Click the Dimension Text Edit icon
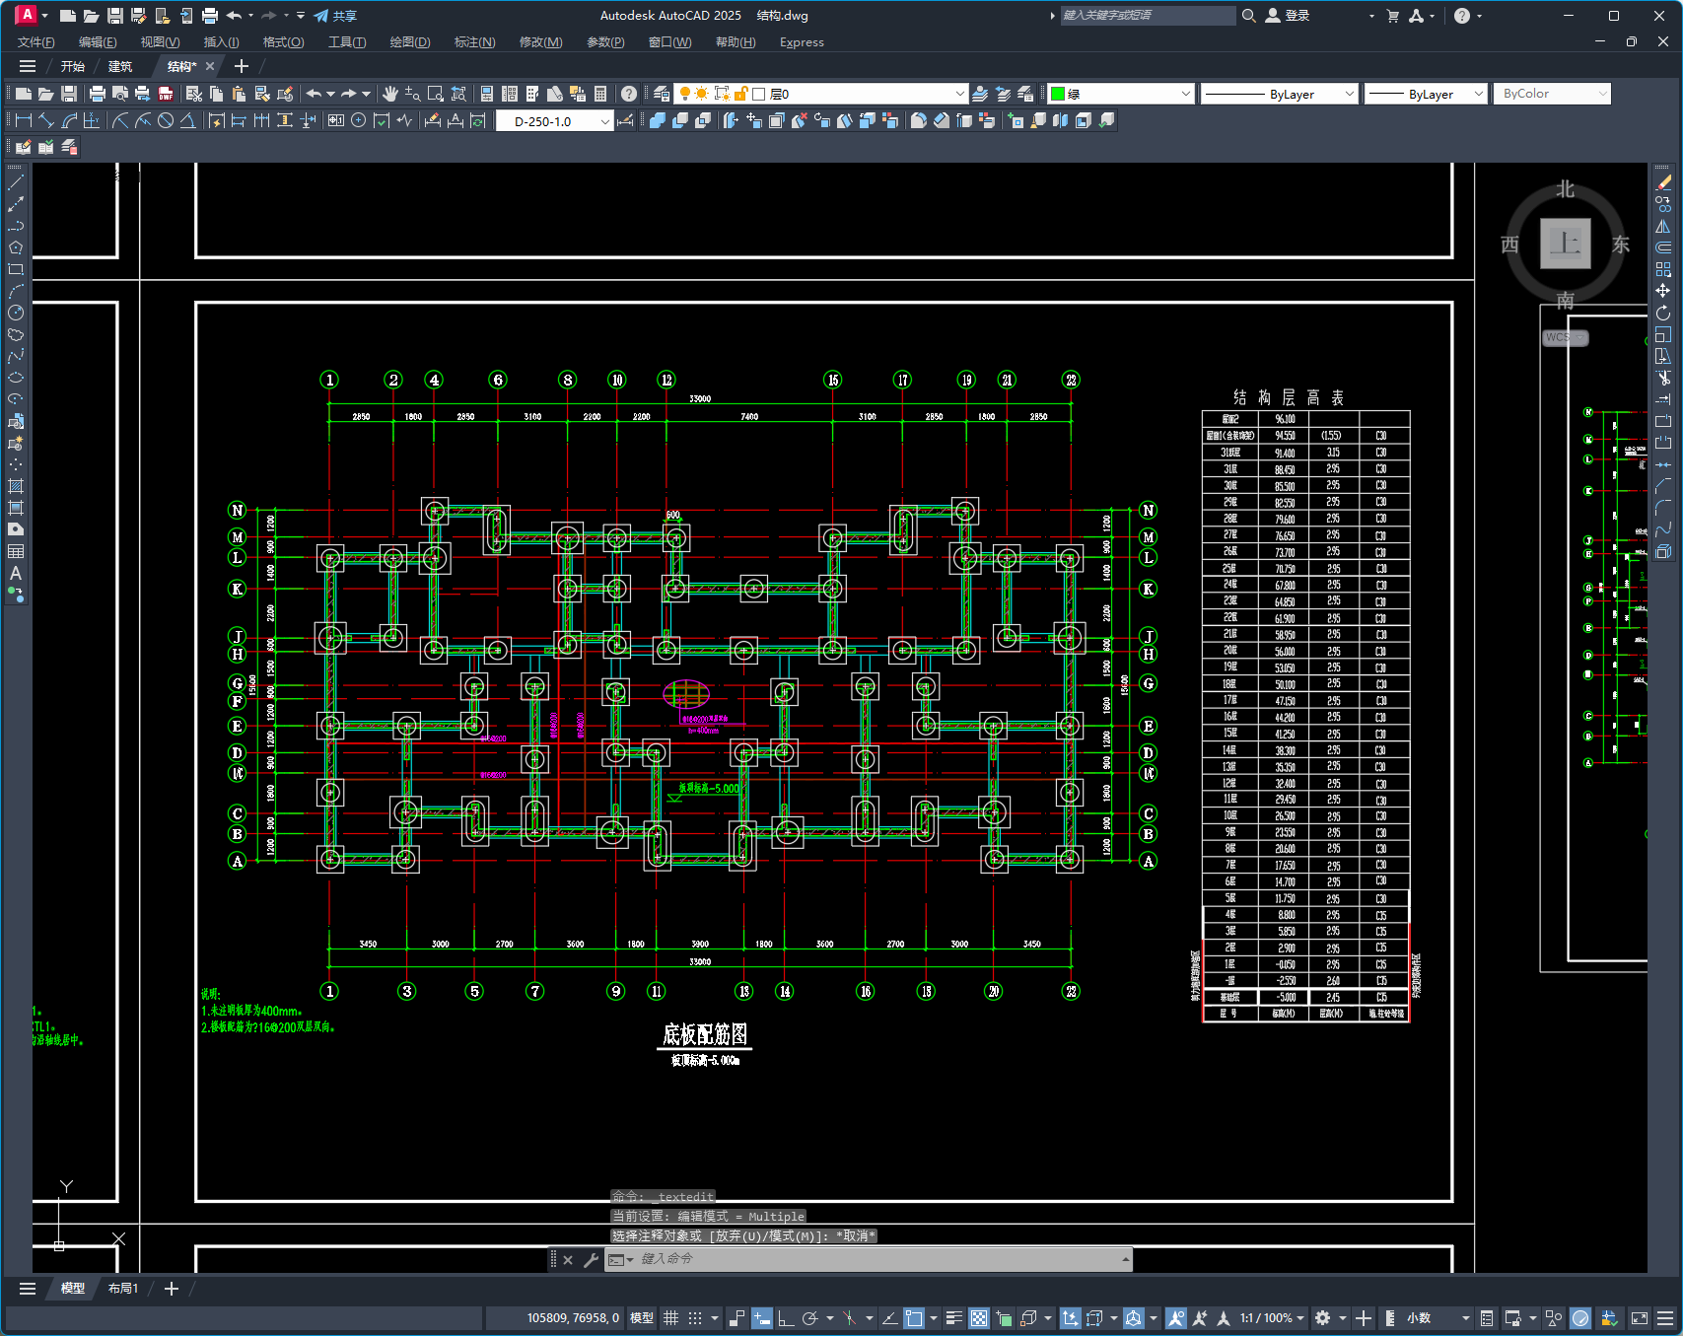Image resolution: width=1683 pixels, height=1336 pixels. point(456,120)
